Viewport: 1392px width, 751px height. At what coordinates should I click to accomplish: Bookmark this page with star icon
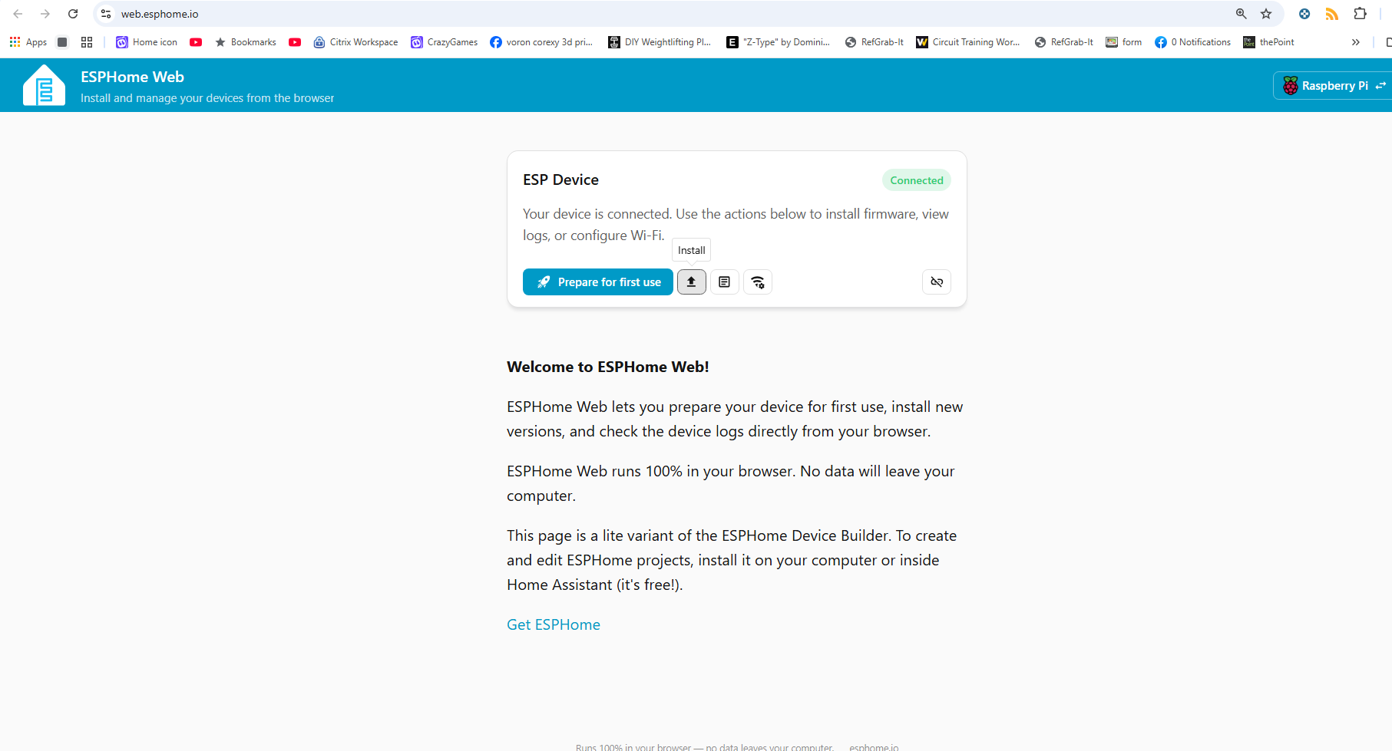1266,14
